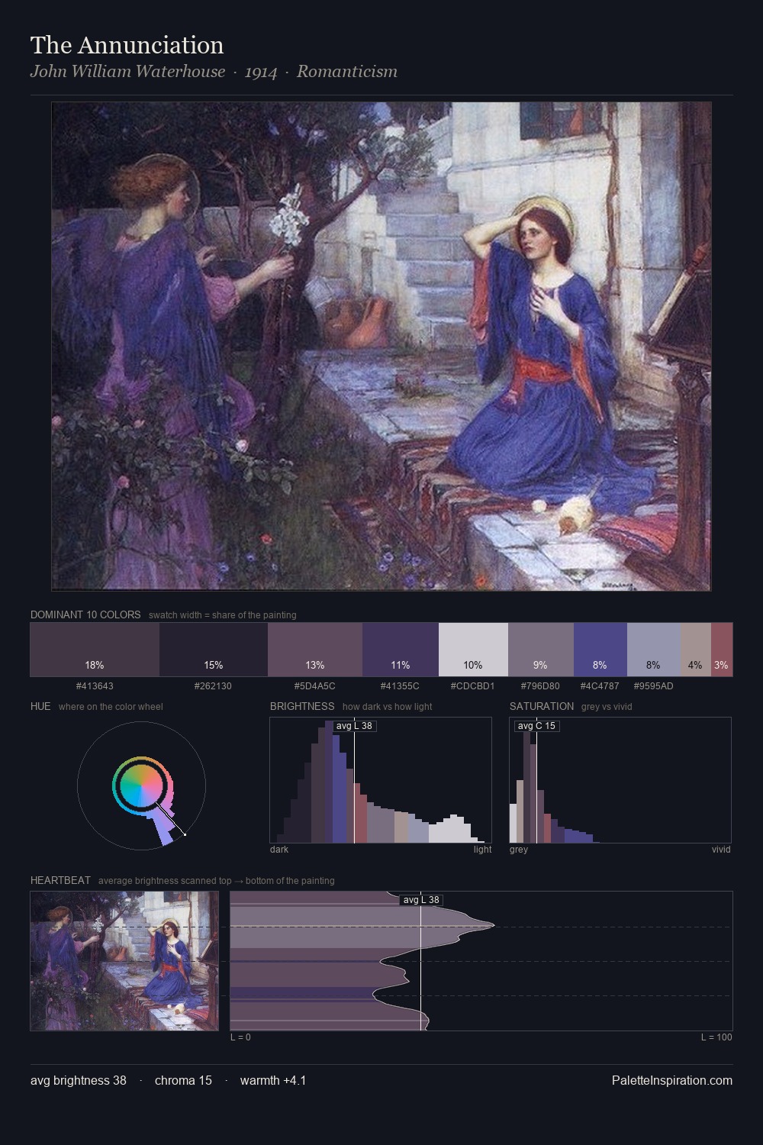The image size is (763, 1145).
Task: Click the saturation histogram chart
Action: pos(620,780)
